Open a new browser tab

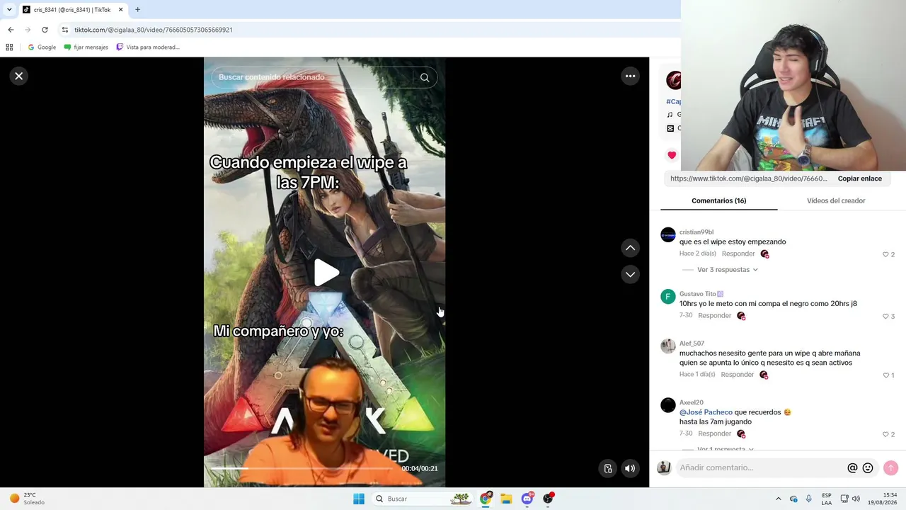click(x=137, y=10)
